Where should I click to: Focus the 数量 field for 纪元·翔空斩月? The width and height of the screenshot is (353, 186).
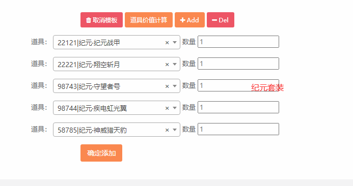click(x=238, y=64)
